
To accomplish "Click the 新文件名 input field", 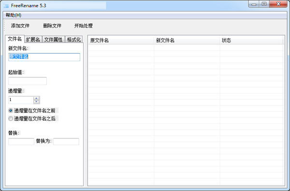I will 44,57.
